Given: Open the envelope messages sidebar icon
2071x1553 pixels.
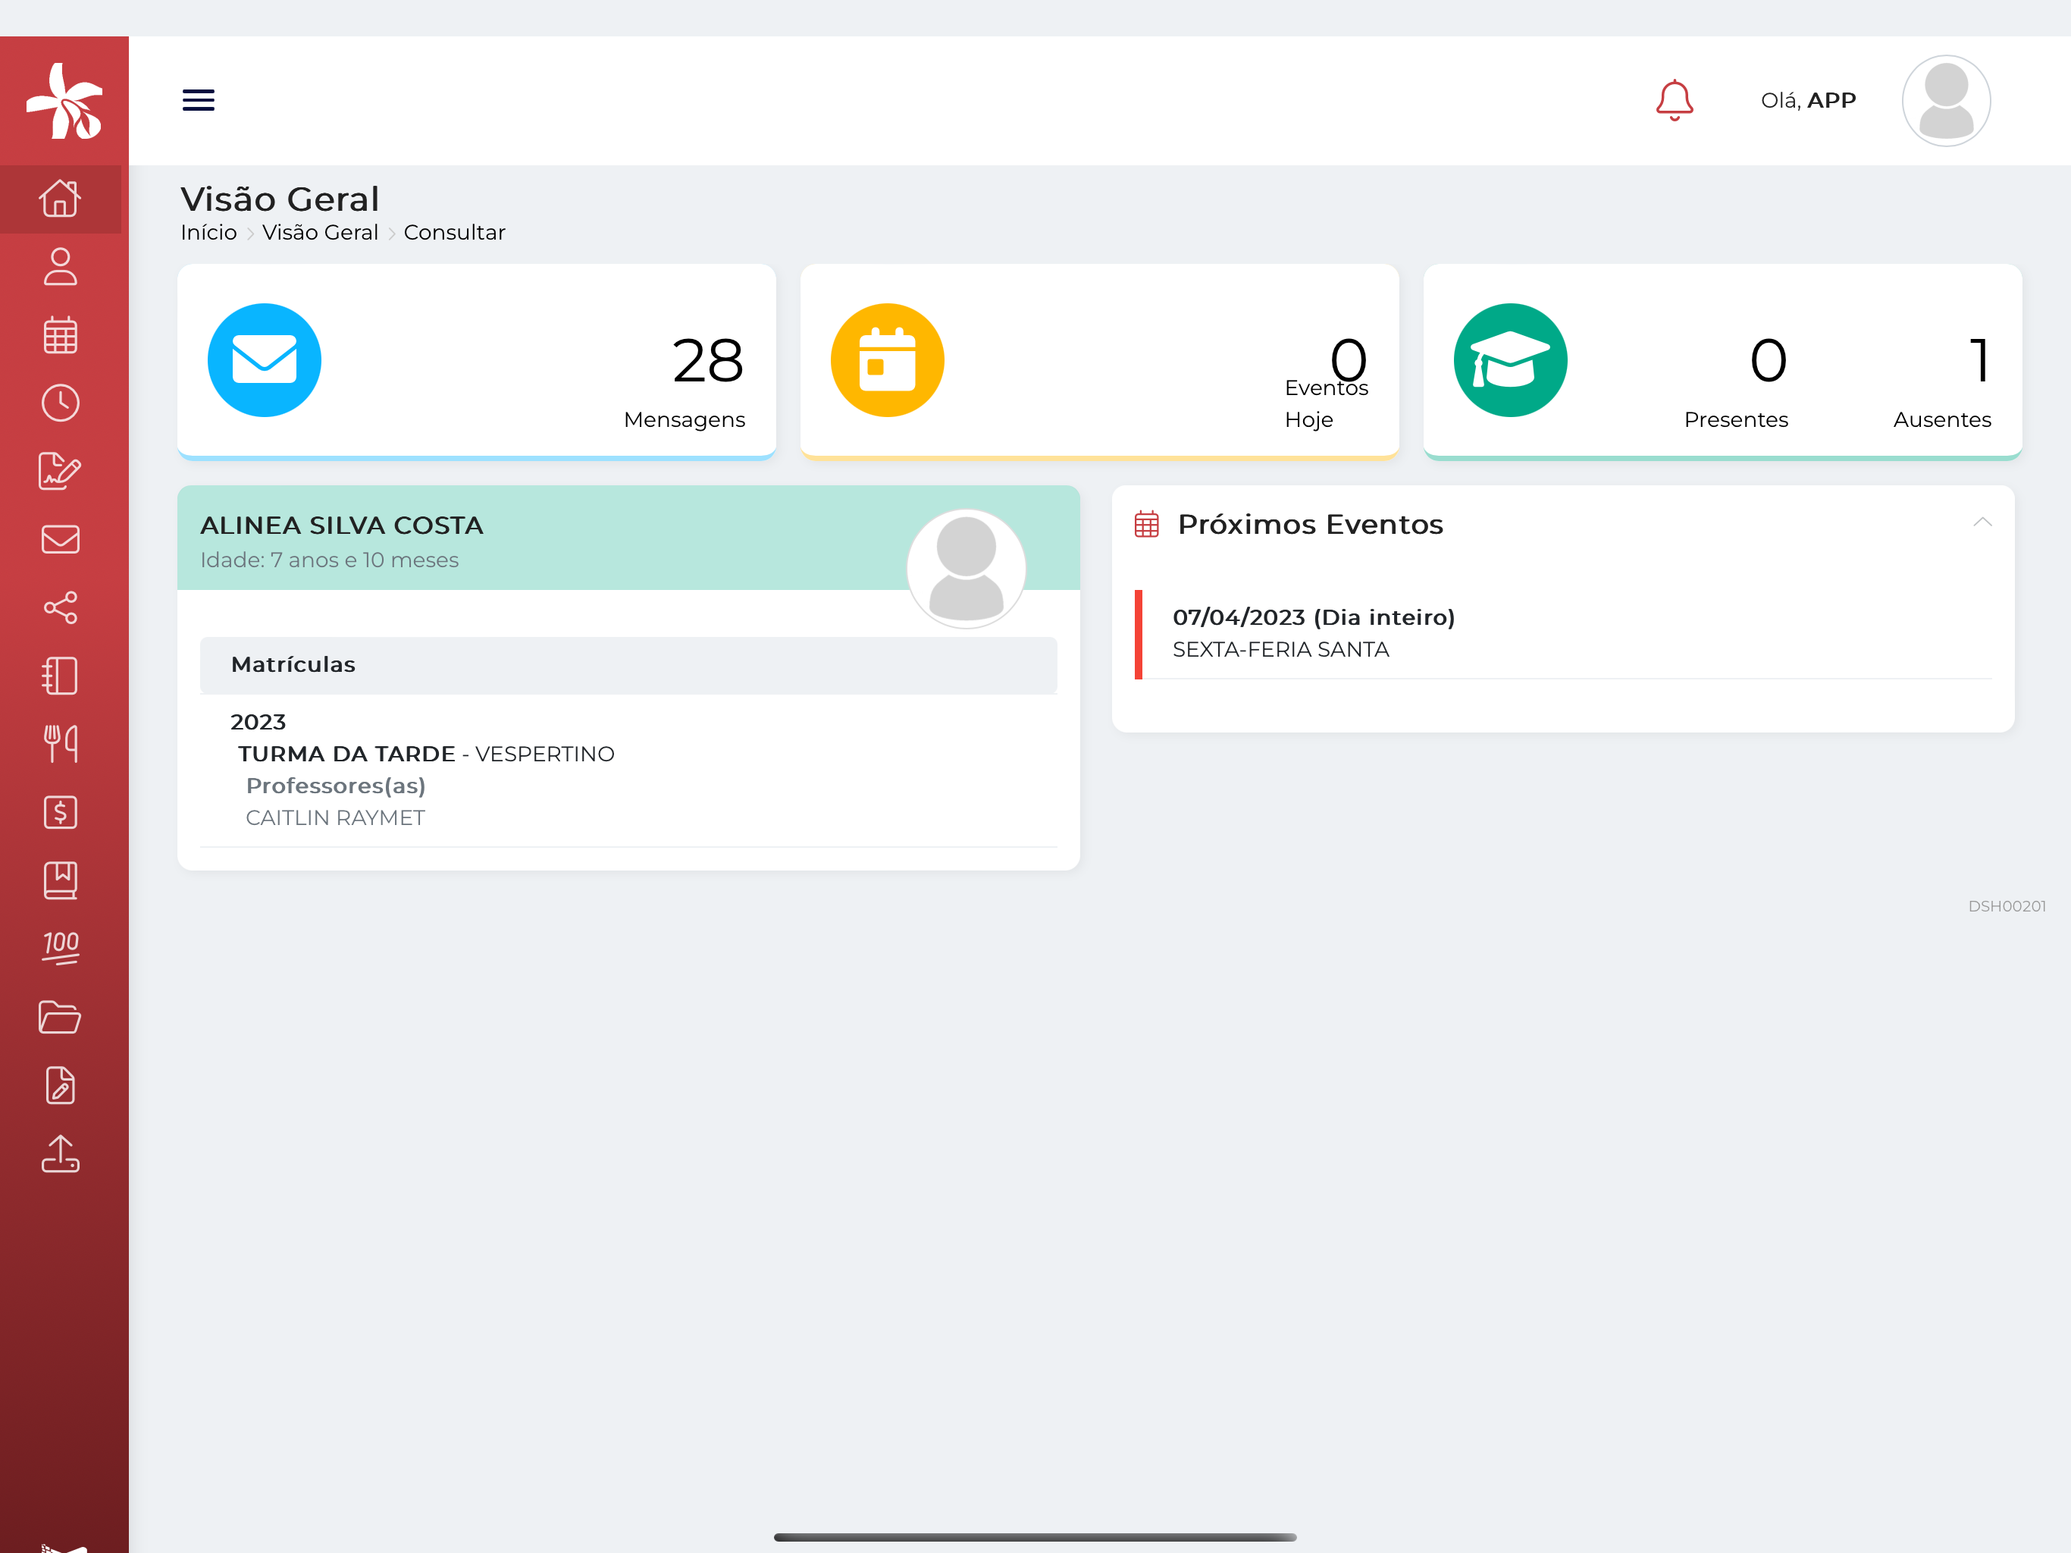Looking at the screenshot, I should (x=61, y=539).
